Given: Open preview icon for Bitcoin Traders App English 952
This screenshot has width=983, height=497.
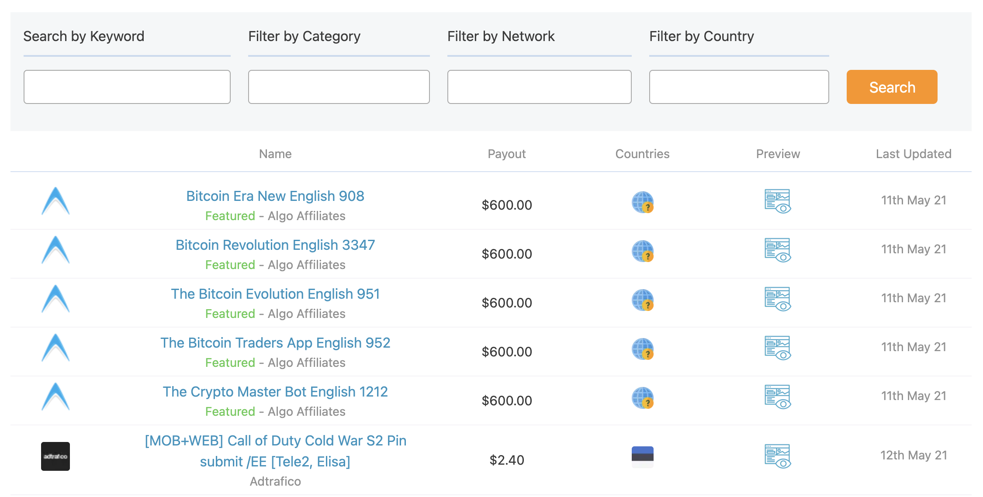Looking at the screenshot, I should [778, 348].
